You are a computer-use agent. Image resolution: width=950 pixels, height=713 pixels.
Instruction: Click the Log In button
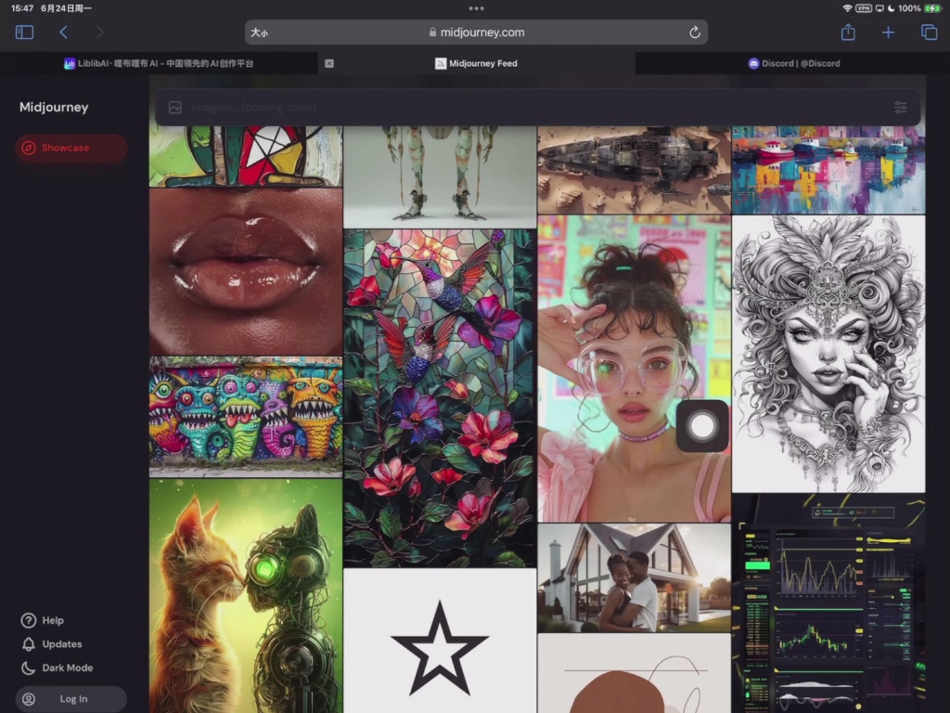(71, 699)
